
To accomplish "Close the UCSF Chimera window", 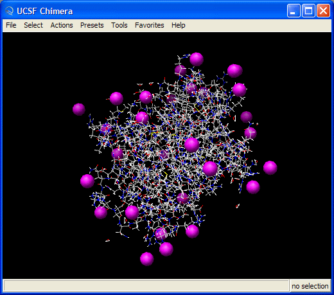I will [x=323, y=10].
